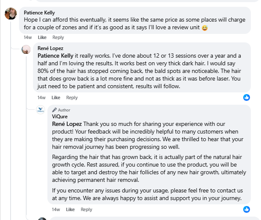Viewport: 261px width, 220px height.
Task: Click thumbs-up reaction icon on René Lopez's comment
Action: point(247,97)
